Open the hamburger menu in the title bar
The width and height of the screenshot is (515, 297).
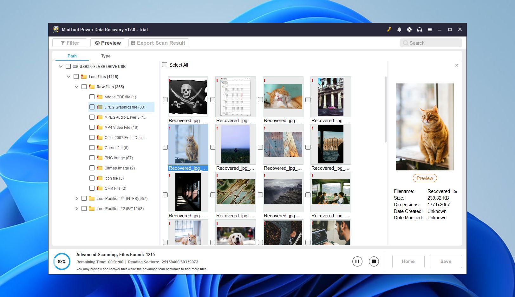(x=430, y=29)
